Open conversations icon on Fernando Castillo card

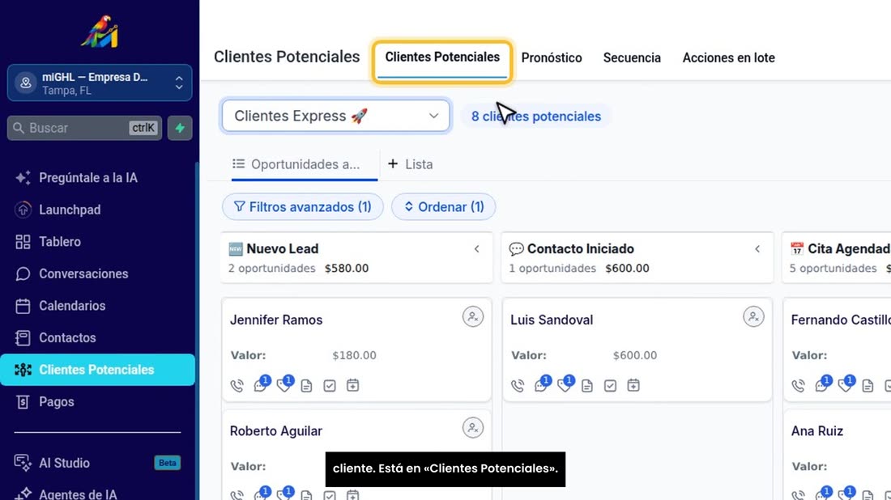pyautogui.click(x=822, y=385)
